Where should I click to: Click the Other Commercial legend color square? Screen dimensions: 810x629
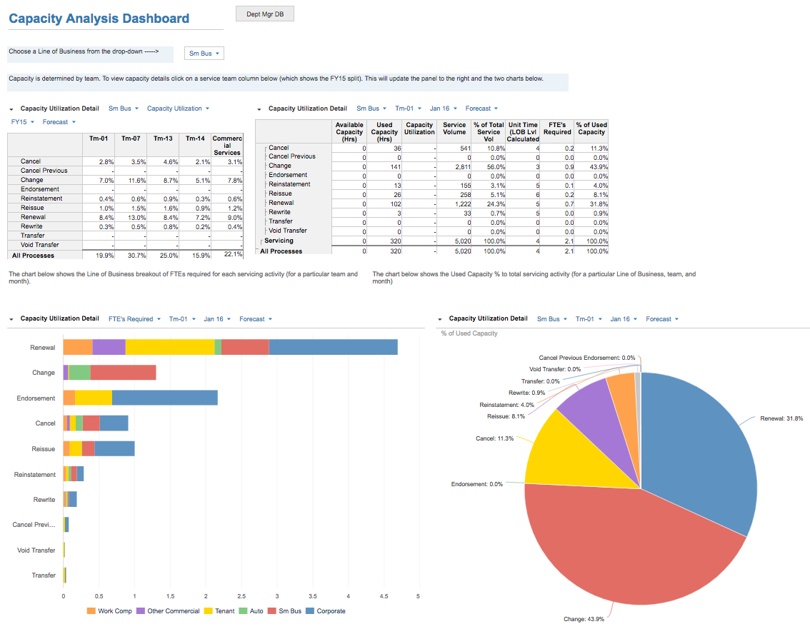[140, 611]
